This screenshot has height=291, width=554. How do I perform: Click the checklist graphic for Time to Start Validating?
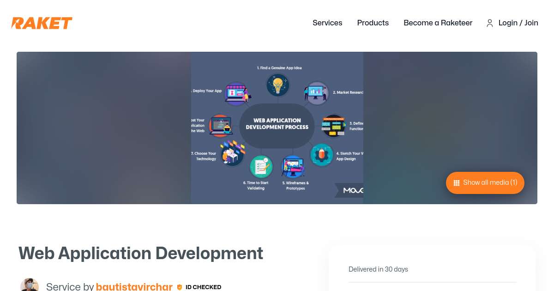(261, 166)
